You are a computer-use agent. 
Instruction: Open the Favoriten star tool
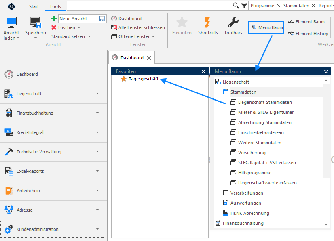click(x=182, y=22)
